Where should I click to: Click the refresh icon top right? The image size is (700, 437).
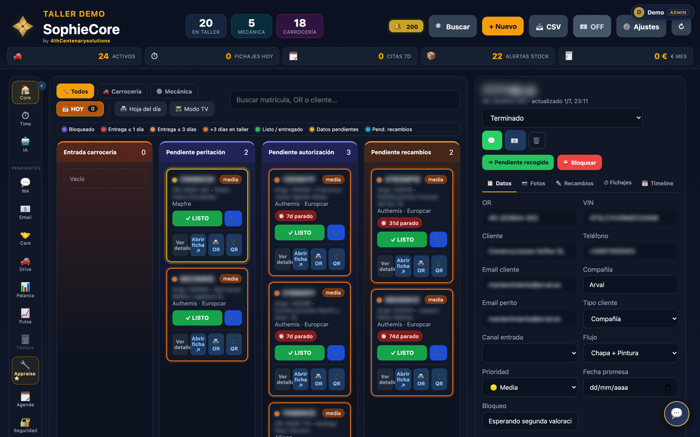681,26
